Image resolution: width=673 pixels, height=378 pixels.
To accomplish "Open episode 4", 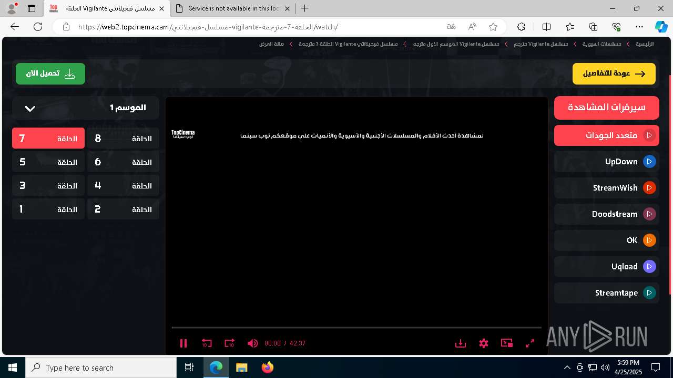I will (x=124, y=186).
